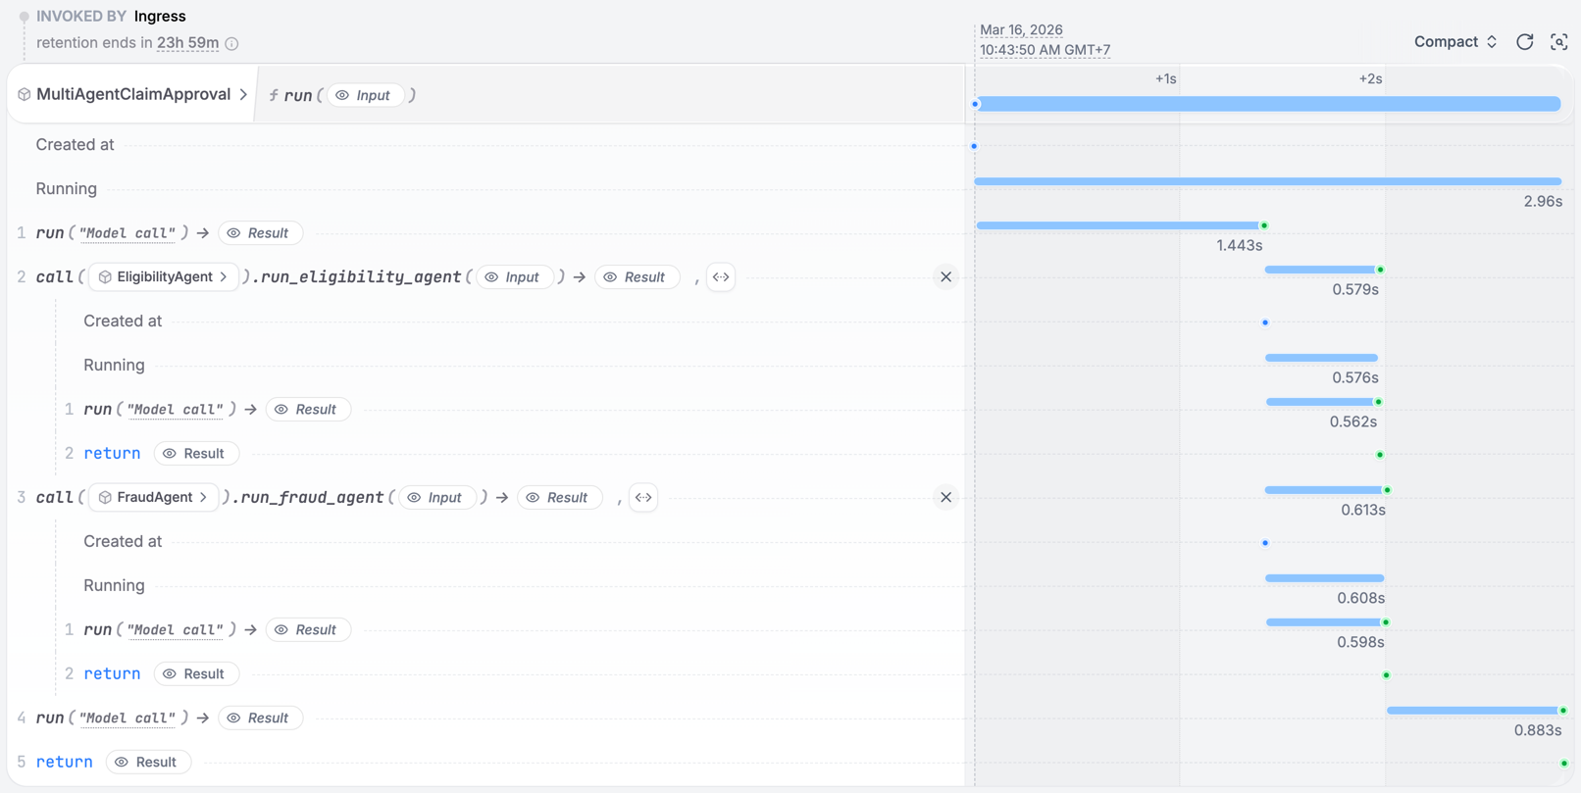The width and height of the screenshot is (1581, 793).
Task: Click the fit-to-view focus icon
Action: pyautogui.click(x=1558, y=41)
